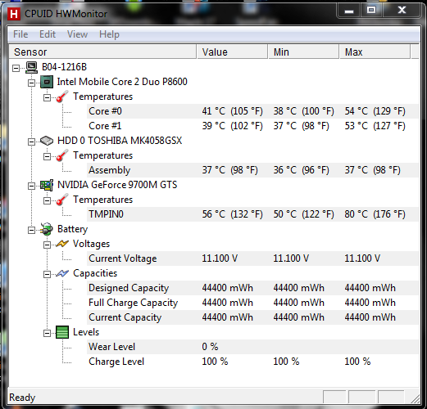
Task: Click the Voltages lightning bolt icon
Action: pyautogui.click(x=62, y=244)
